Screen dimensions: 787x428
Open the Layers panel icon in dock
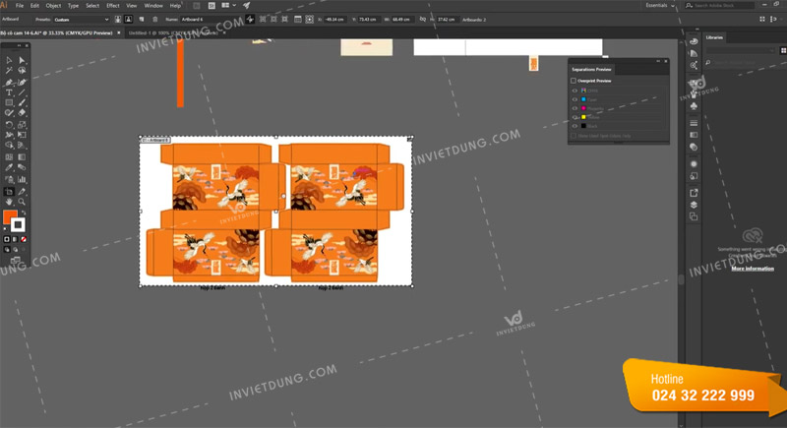coord(694,205)
